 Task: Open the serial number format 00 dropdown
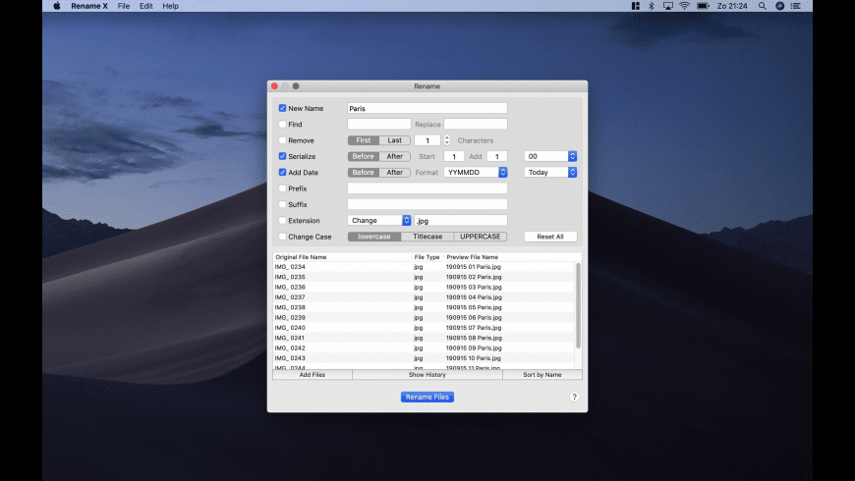(550, 156)
